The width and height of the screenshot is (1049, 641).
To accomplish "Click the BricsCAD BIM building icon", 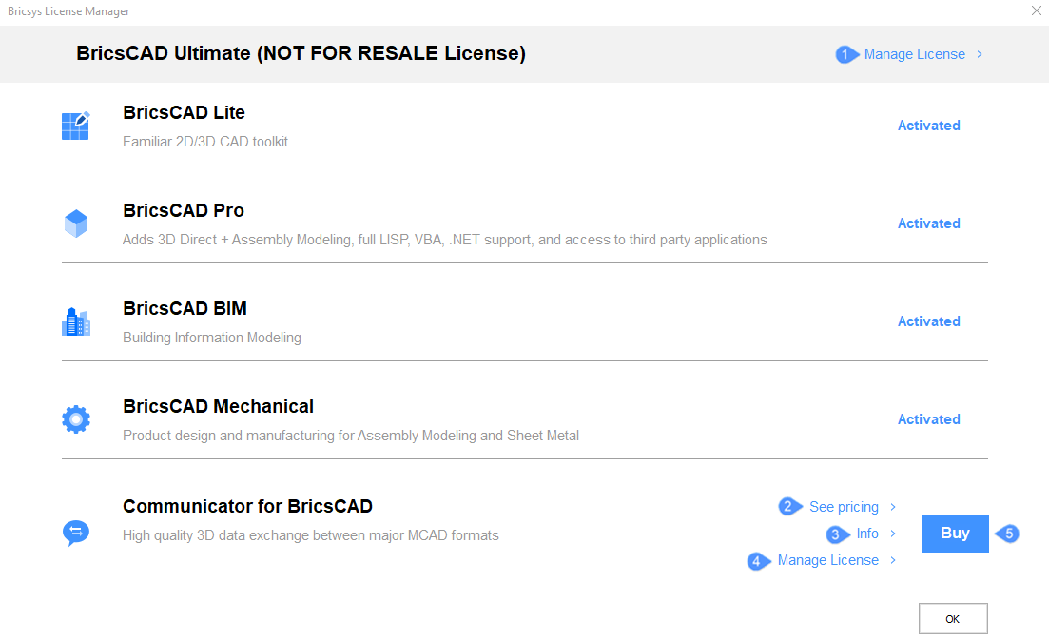I will [x=75, y=322].
